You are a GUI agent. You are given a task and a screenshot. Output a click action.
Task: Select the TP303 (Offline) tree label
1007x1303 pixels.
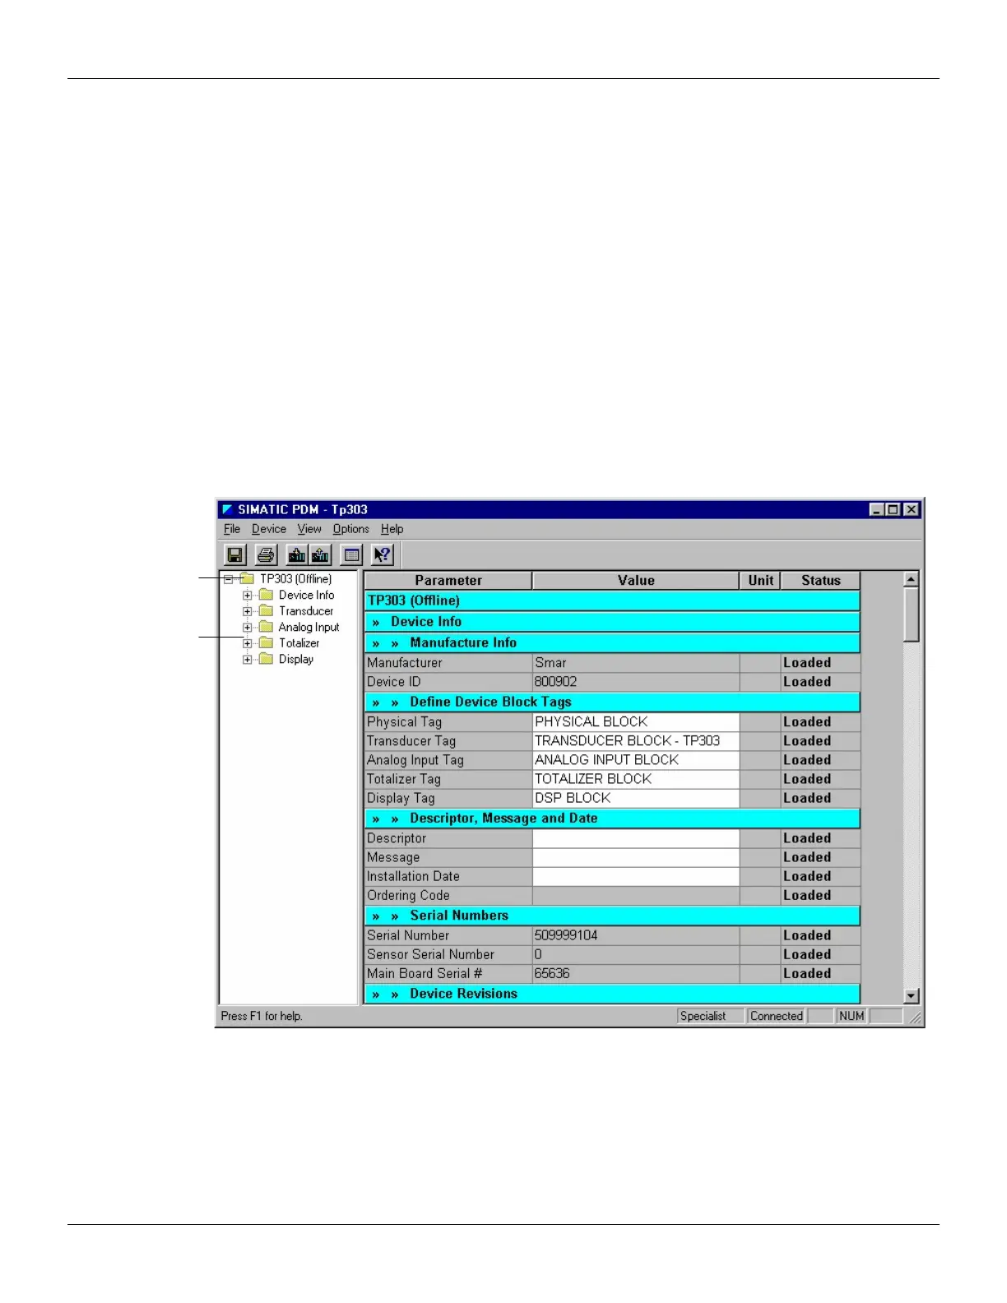[x=296, y=579]
